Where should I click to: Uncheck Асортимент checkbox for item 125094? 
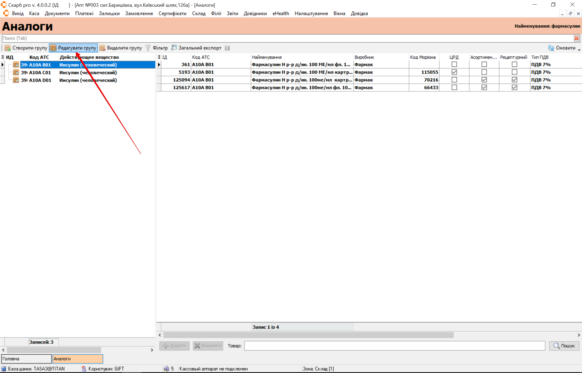(x=484, y=80)
